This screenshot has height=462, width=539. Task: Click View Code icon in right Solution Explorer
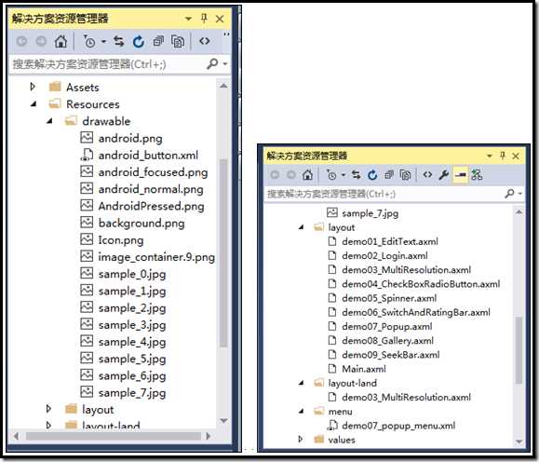pos(427,175)
